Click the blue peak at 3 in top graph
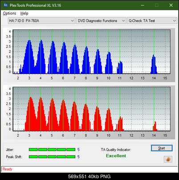Screen dimensions: 179x180 [x=29, y=57]
